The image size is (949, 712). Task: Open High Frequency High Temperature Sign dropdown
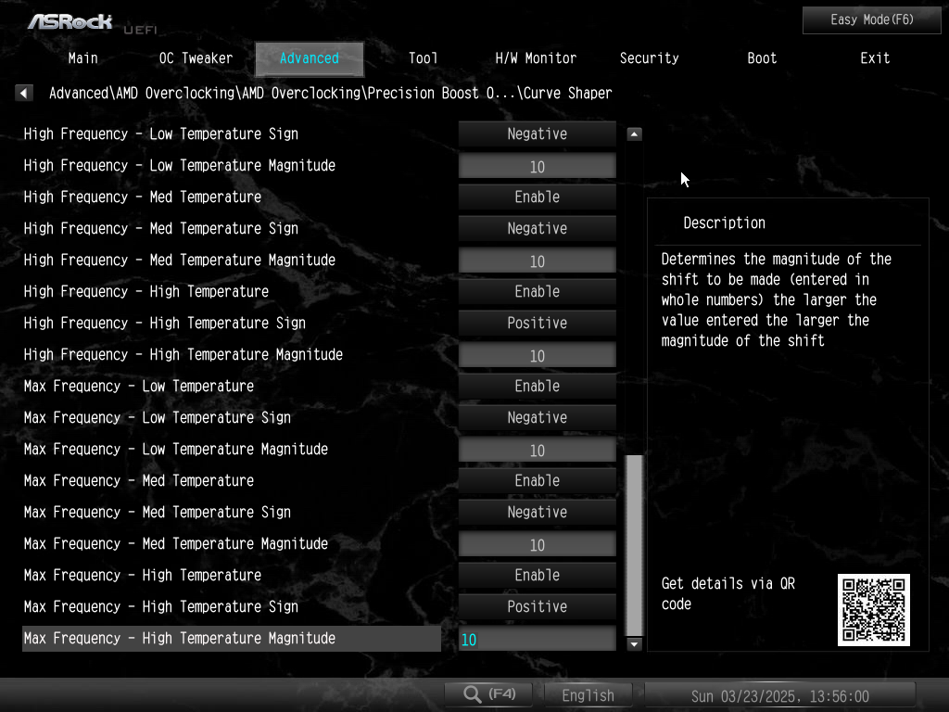pos(538,323)
